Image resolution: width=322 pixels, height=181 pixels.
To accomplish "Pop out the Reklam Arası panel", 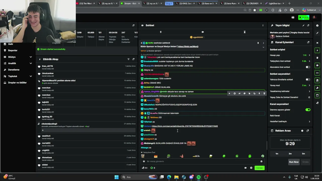I will (x=308, y=131).
